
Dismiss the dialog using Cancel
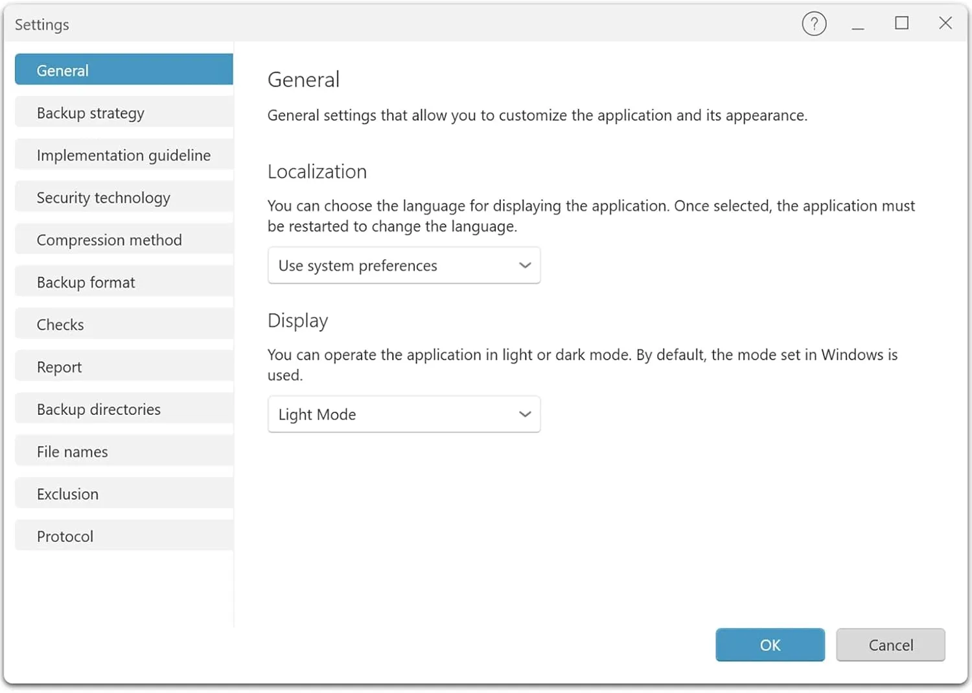890,644
